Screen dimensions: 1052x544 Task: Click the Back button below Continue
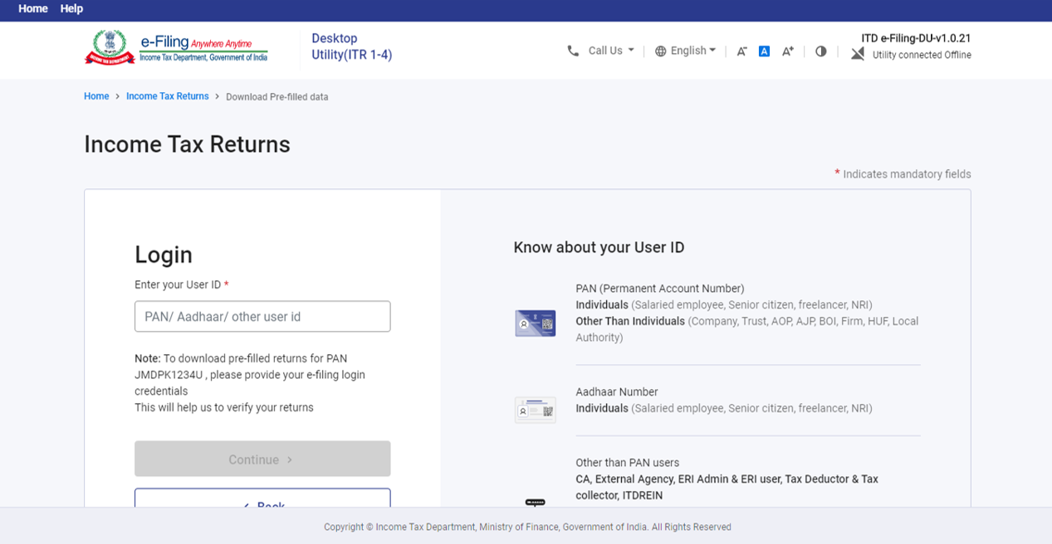(x=262, y=500)
